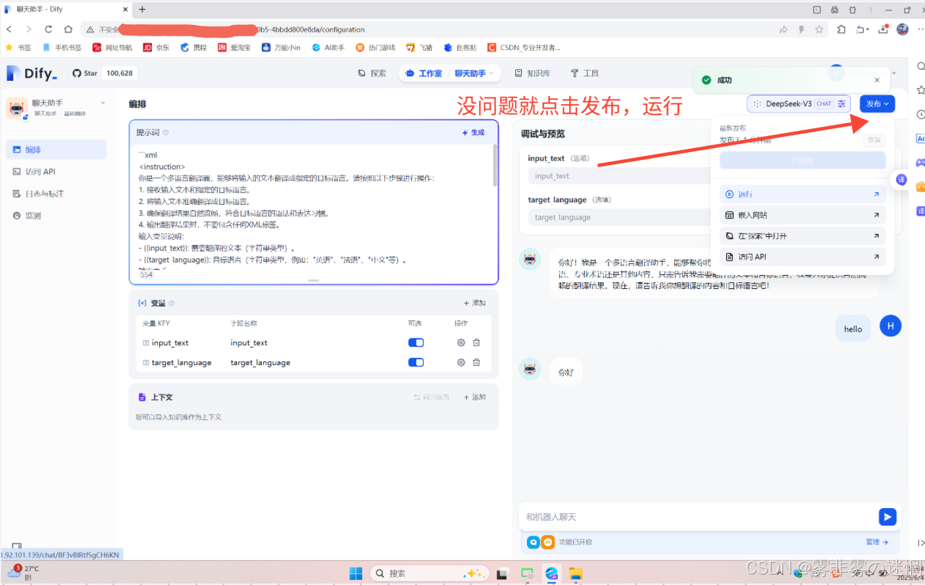This screenshot has width=925, height=585.
Task: Delete the target_language variable
Action: tap(476, 363)
